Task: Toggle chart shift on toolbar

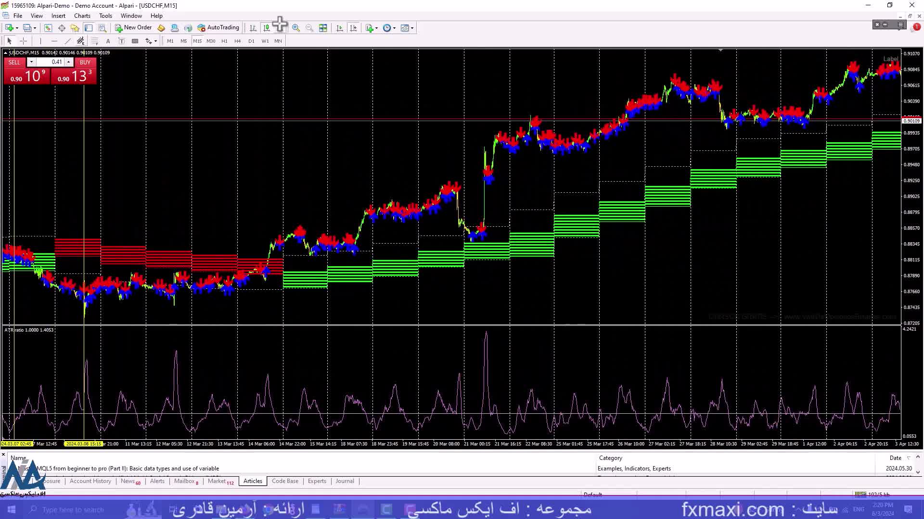Action: (354, 28)
